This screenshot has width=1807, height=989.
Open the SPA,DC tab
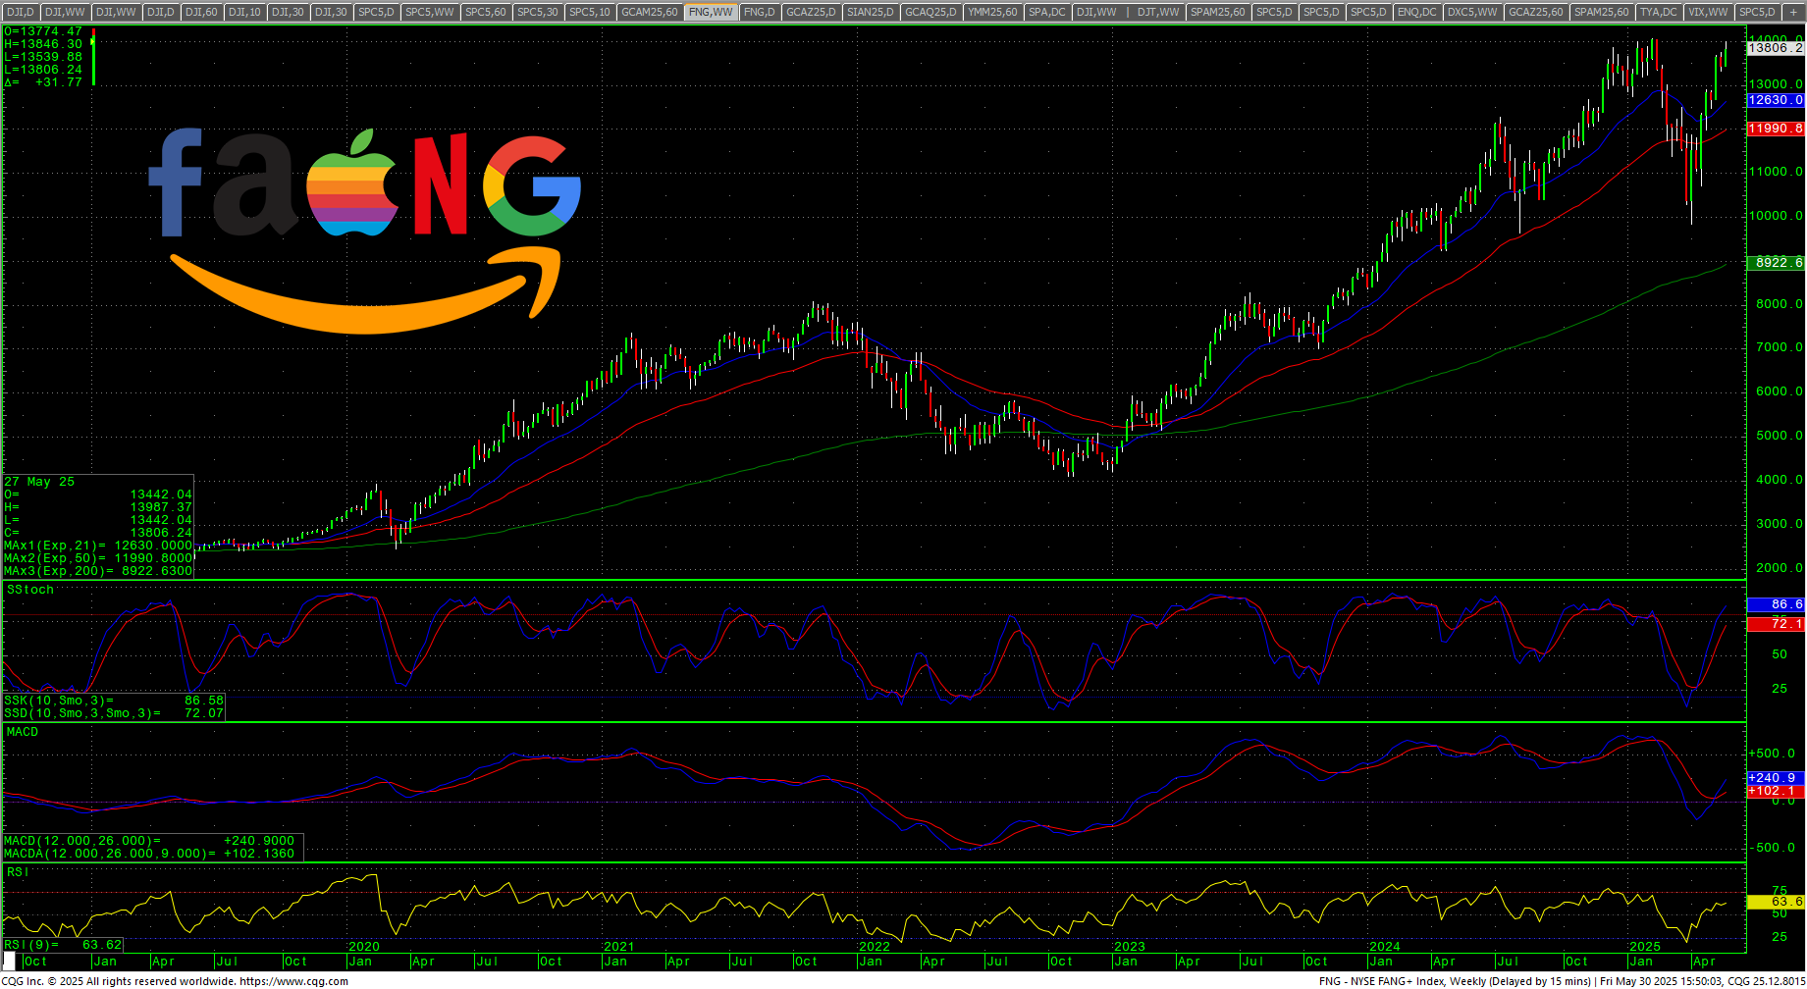1047,12
